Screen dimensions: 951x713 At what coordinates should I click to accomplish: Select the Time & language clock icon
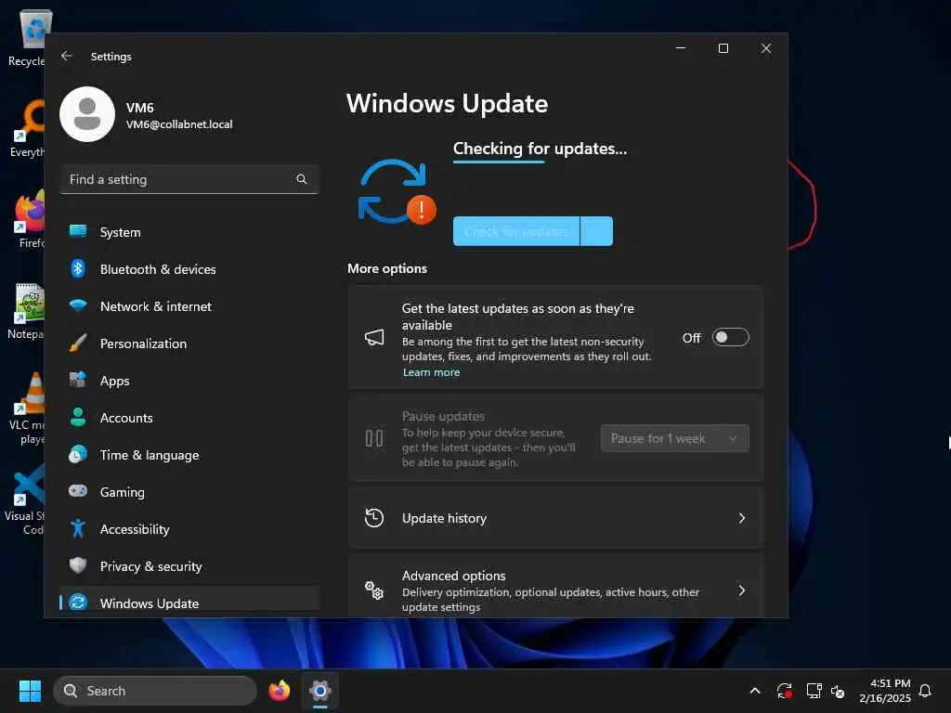click(x=78, y=454)
